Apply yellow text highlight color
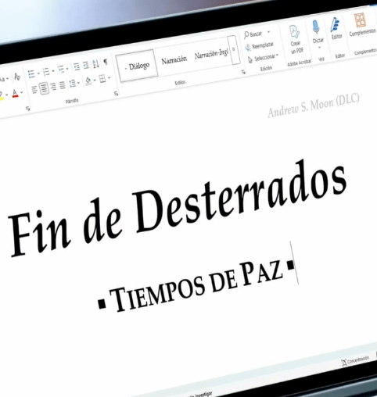This screenshot has height=397, width=377. pyautogui.click(x=2, y=96)
